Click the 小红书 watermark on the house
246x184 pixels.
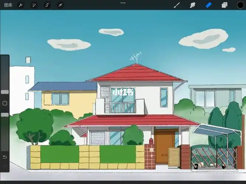tap(123, 92)
